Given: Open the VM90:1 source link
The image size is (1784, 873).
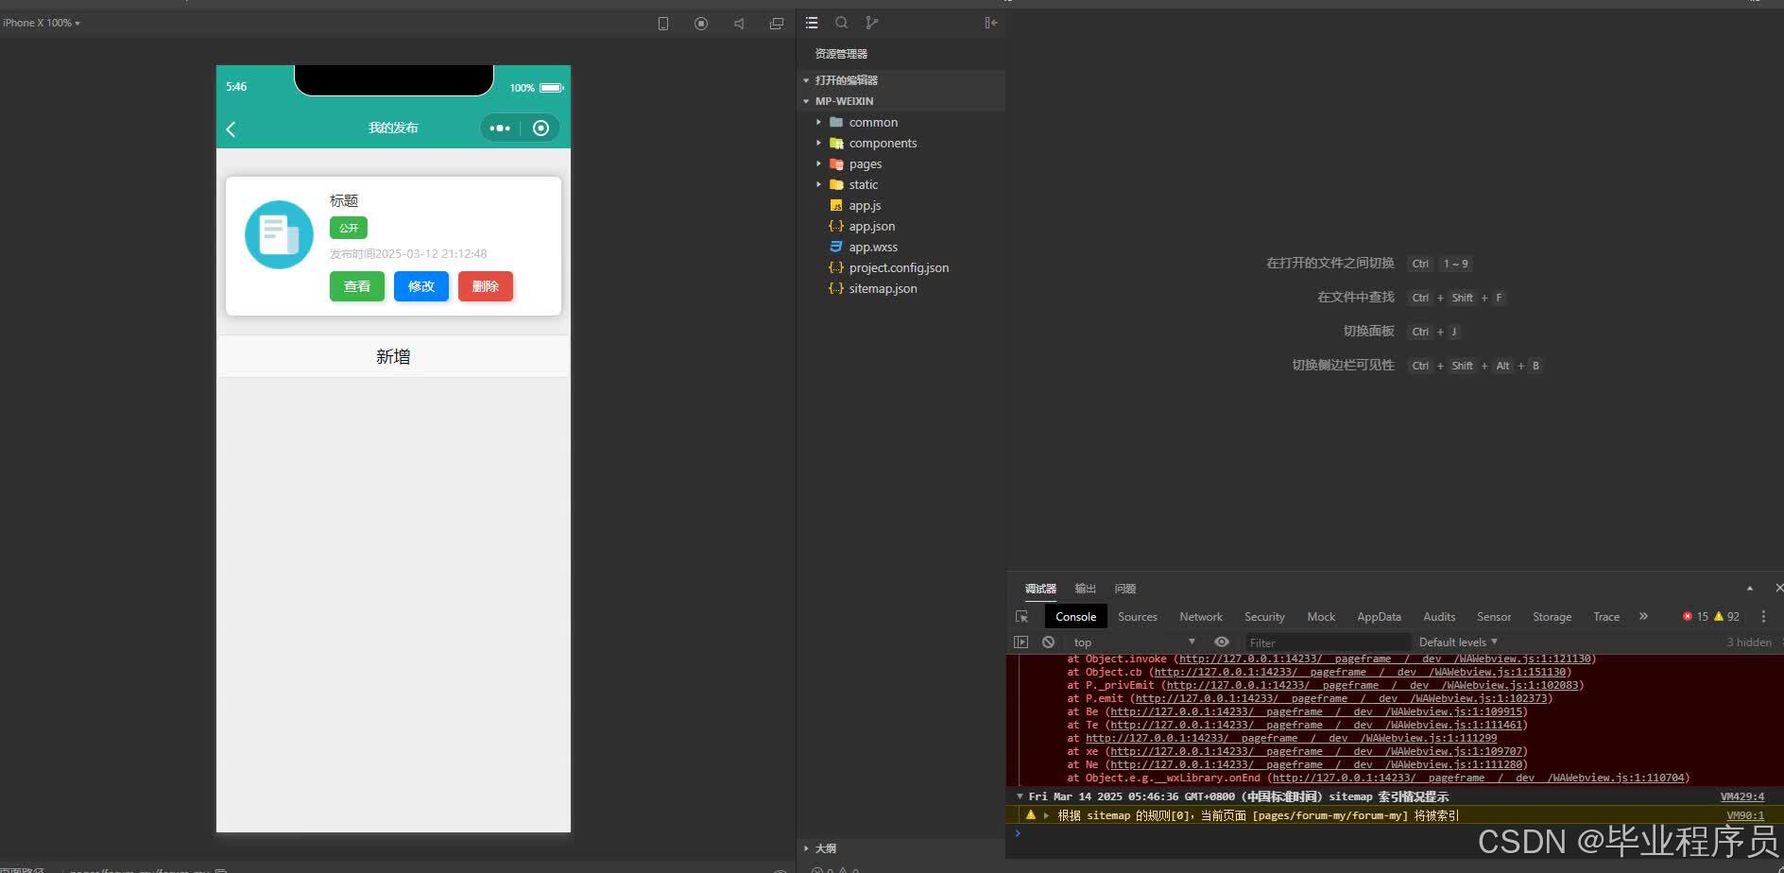Looking at the screenshot, I should coord(1745,815).
